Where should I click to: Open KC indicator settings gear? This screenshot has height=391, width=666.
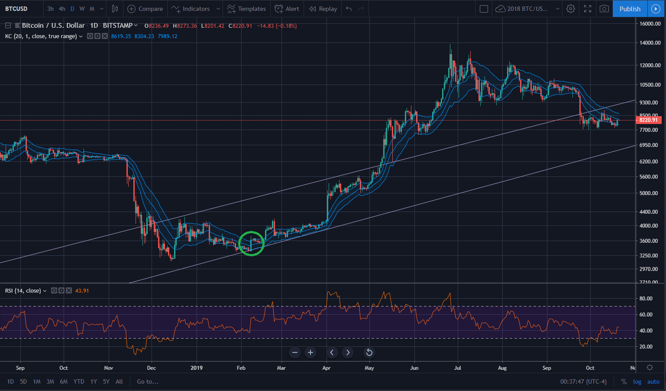[x=97, y=36]
